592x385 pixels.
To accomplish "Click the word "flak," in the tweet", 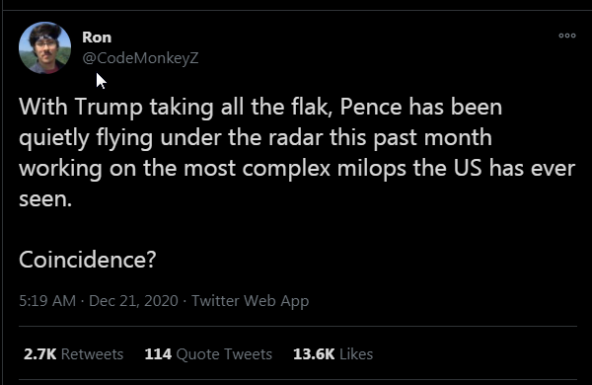I will coord(312,107).
